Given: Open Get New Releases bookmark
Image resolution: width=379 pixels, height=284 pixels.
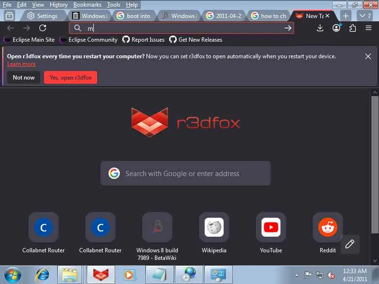Looking at the screenshot, I should (196, 40).
